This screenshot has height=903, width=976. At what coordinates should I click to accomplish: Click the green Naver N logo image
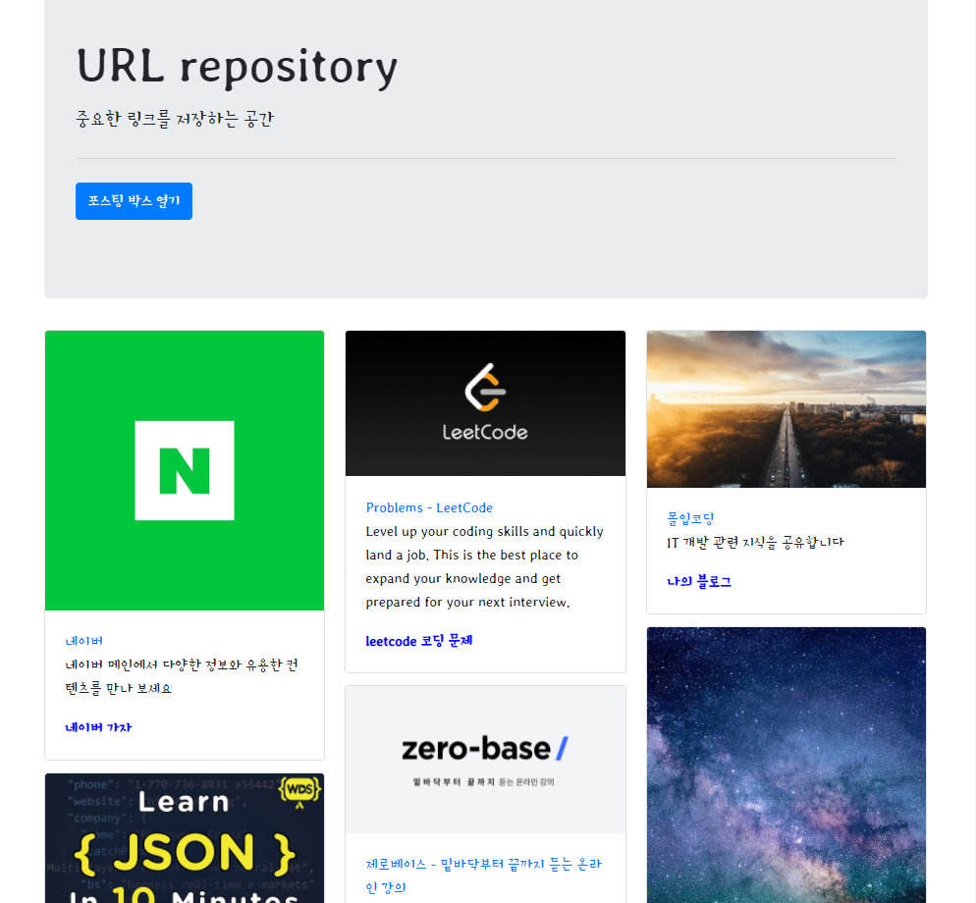(x=184, y=470)
